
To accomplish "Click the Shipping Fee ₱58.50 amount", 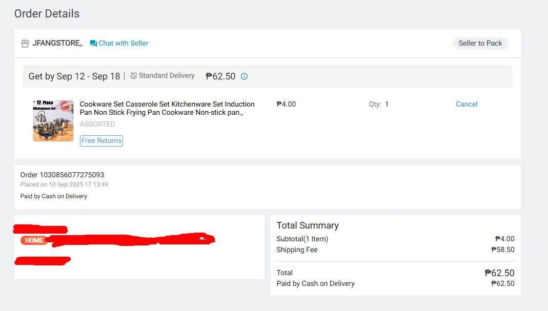I will click(502, 250).
